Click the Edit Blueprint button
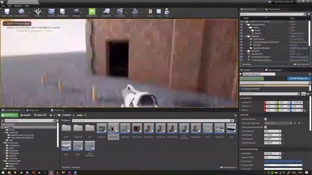The height and width of the screenshot is (175, 312). coord(299,78)
